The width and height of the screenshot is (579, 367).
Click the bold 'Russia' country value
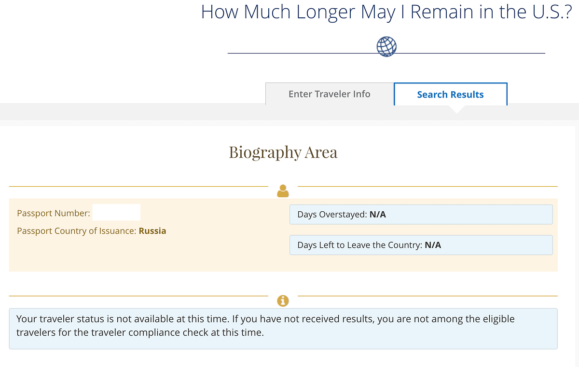pos(152,231)
